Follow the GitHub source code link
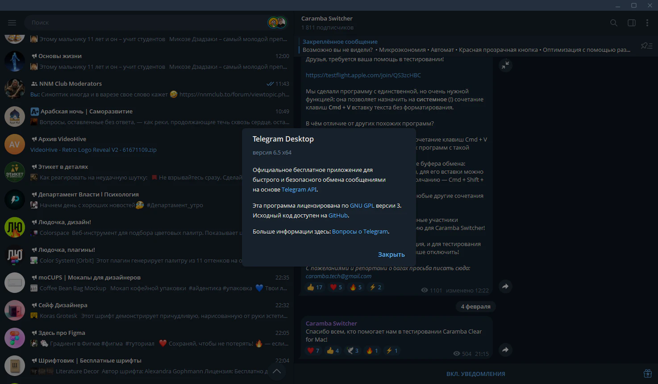The width and height of the screenshot is (658, 384). [338, 215]
